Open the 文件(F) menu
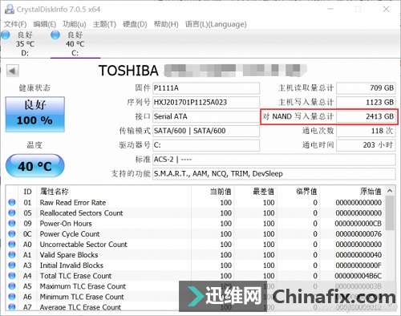The image size is (401, 316). (x=15, y=24)
